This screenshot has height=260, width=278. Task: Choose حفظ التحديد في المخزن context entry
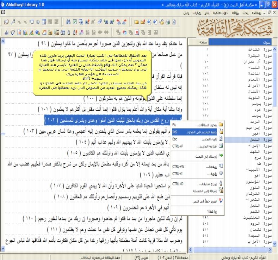coord(198,132)
